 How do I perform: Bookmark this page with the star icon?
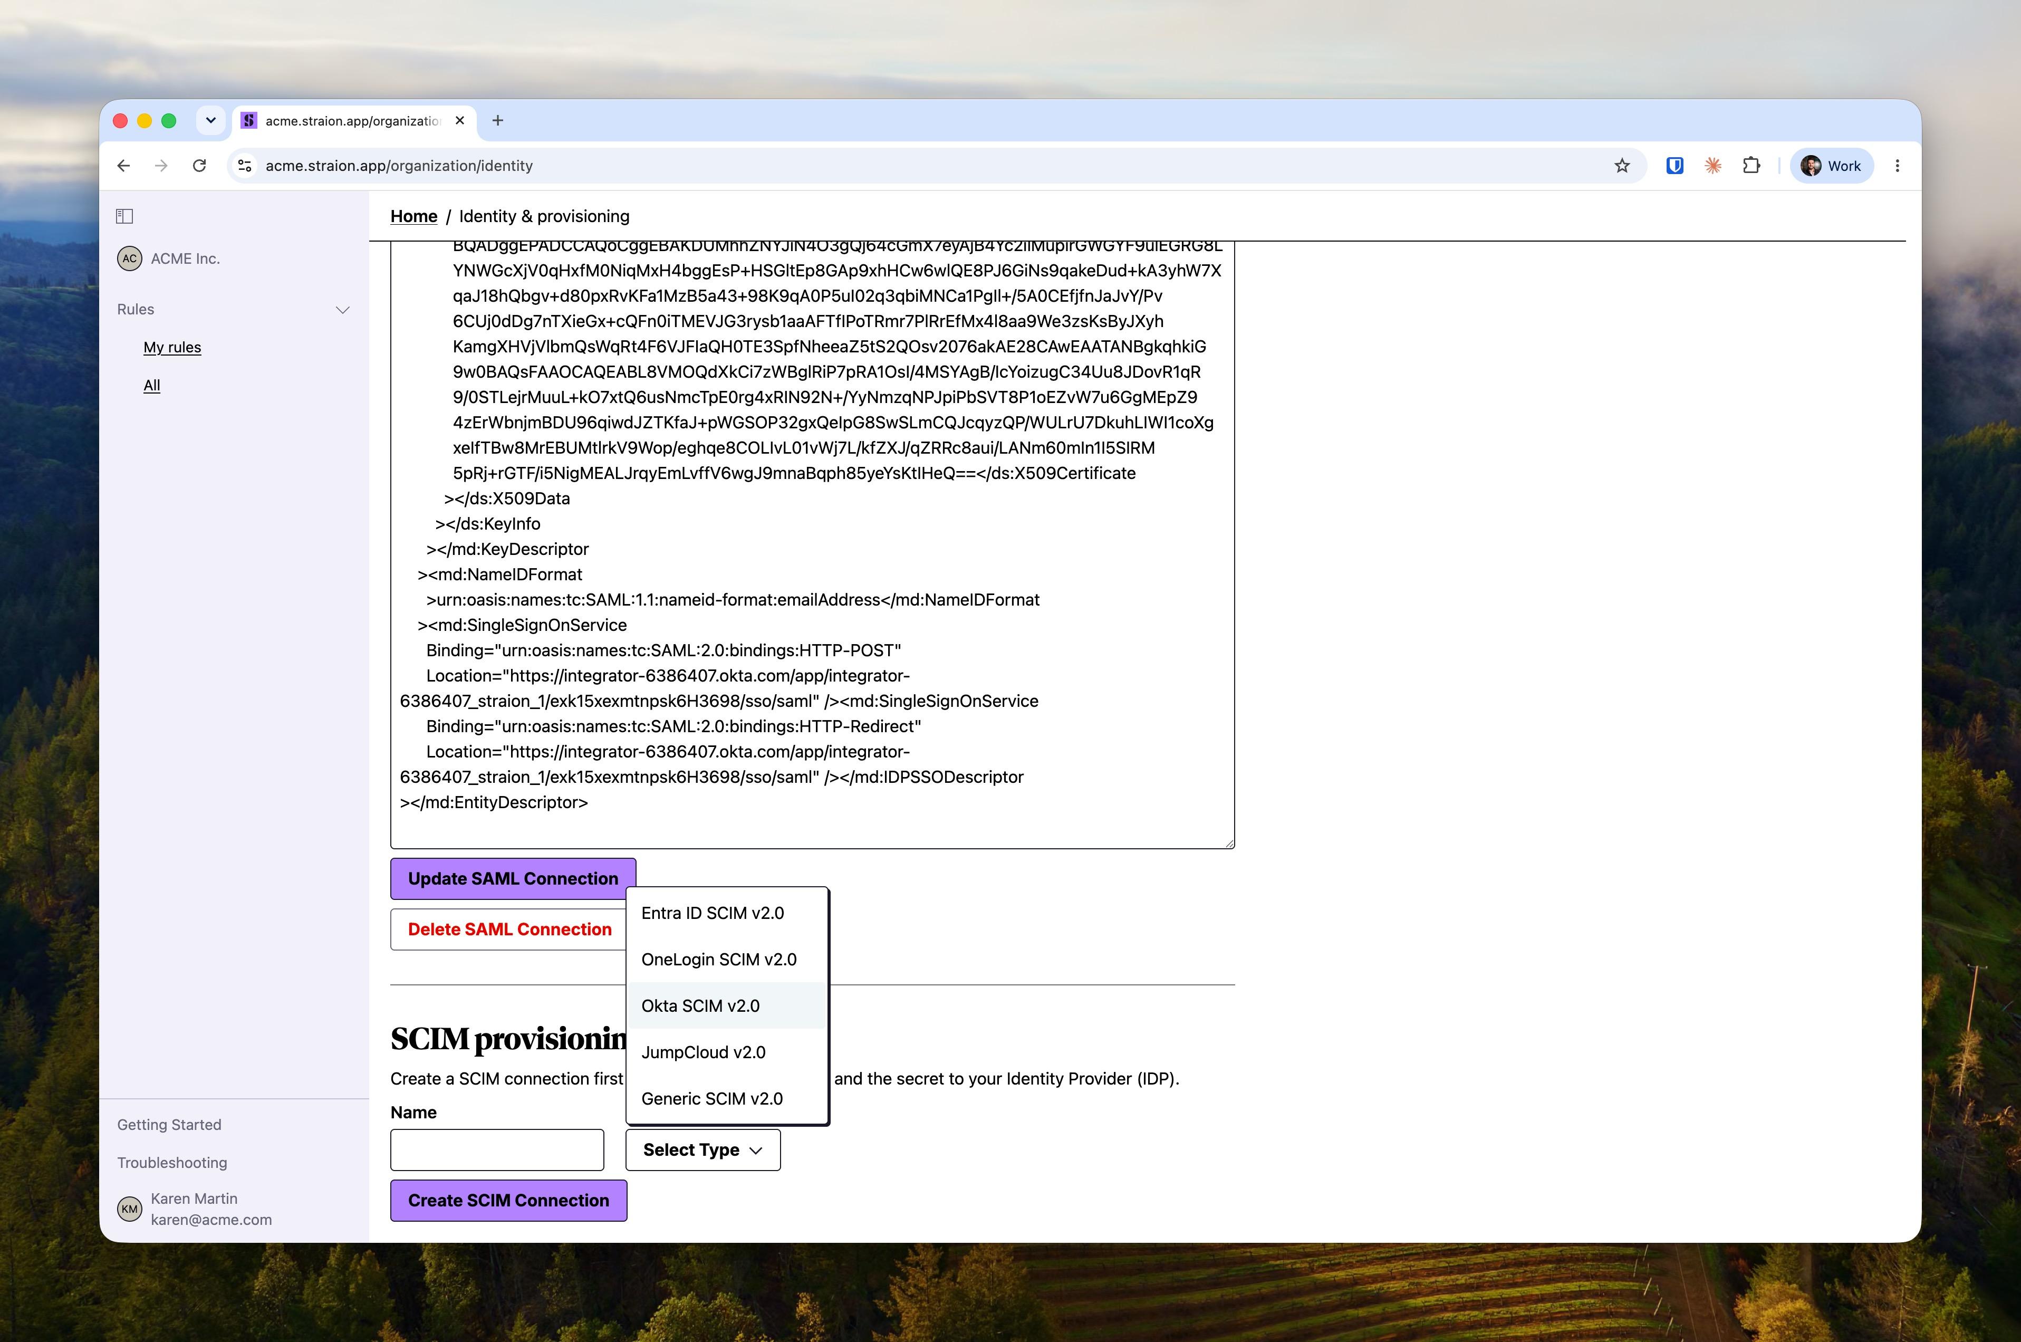pos(1621,166)
